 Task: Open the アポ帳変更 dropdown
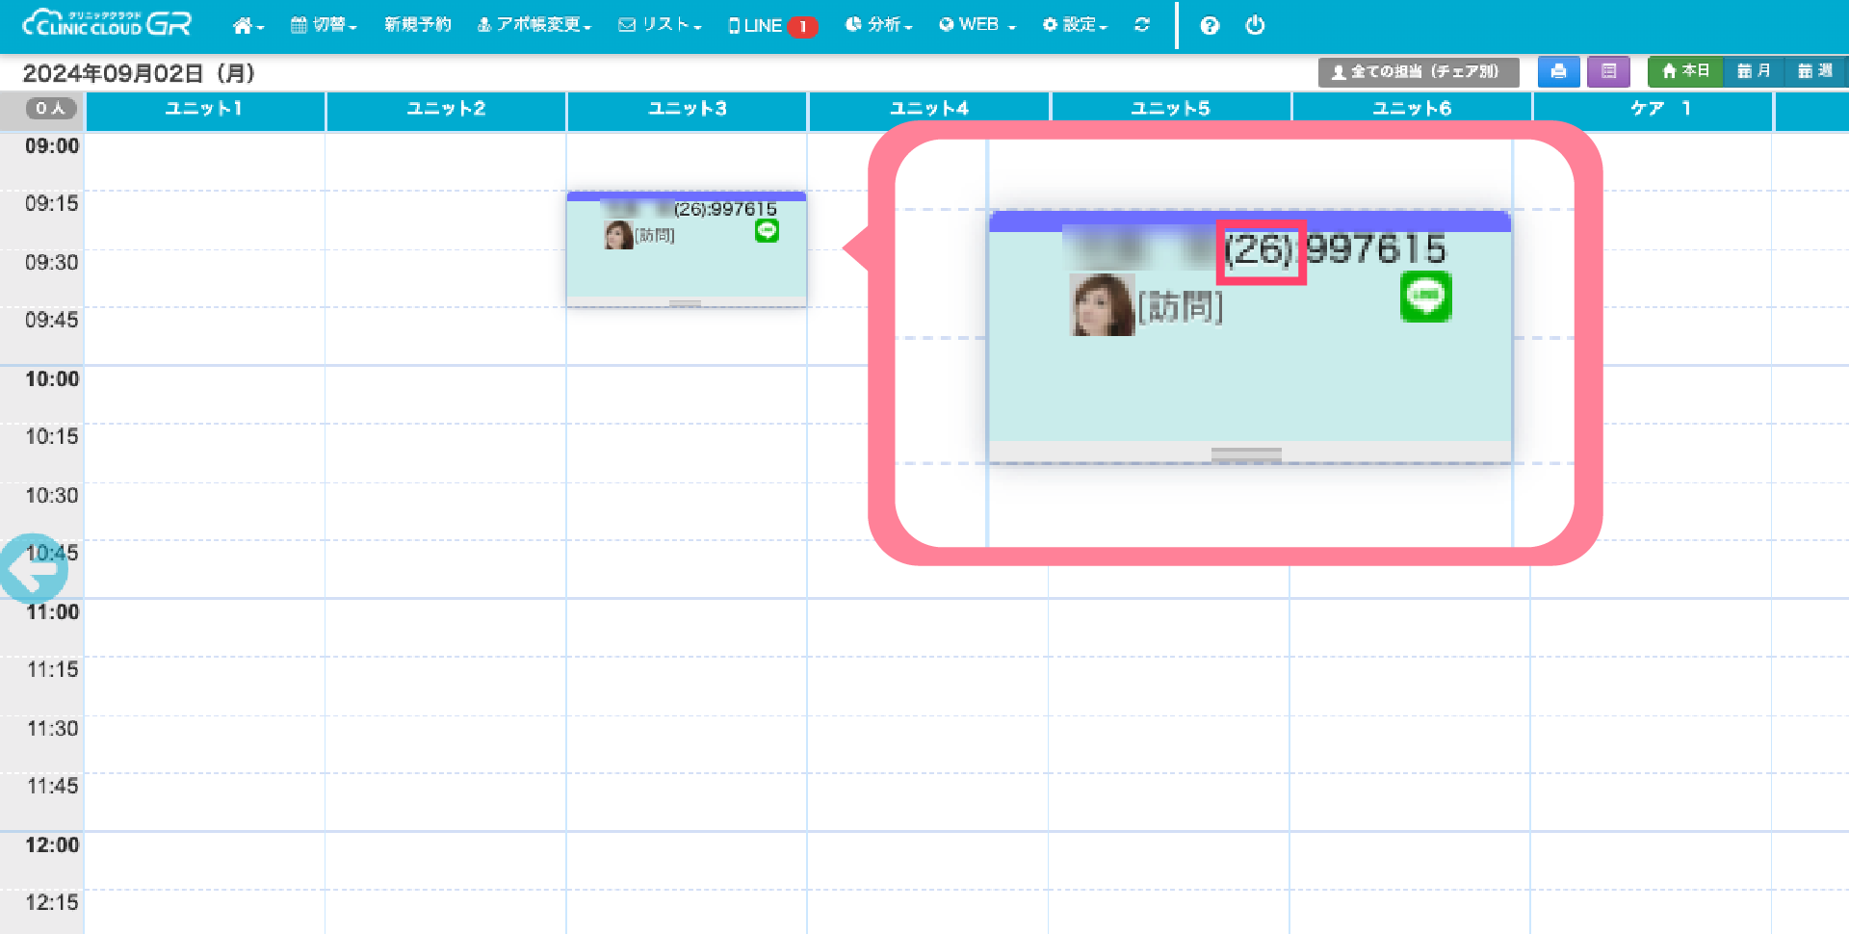click(534, 25)
